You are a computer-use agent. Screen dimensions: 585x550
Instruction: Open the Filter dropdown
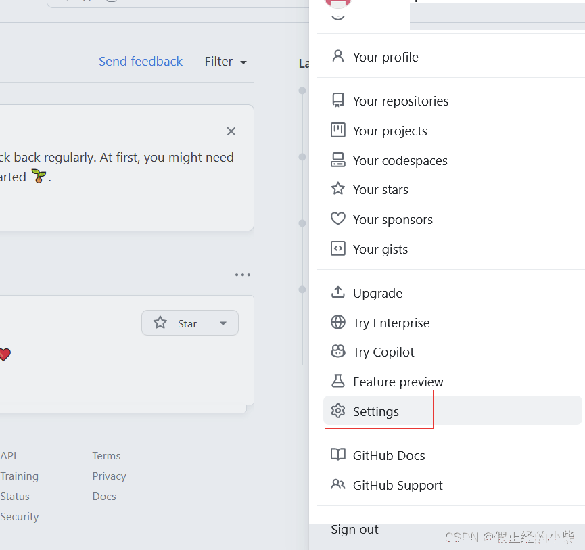pyautogui.click(x=225, y=62)
